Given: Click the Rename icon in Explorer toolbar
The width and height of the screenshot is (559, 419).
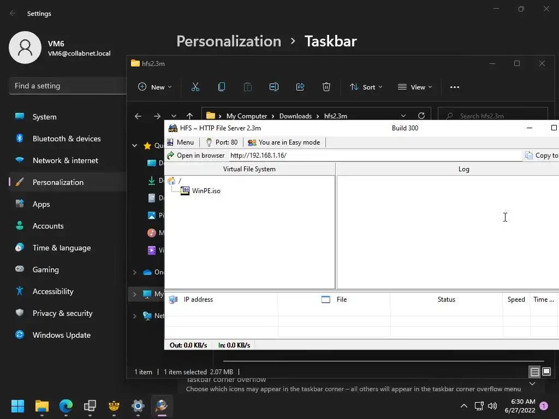Looking at the screenshot, I should click(274, 87).
